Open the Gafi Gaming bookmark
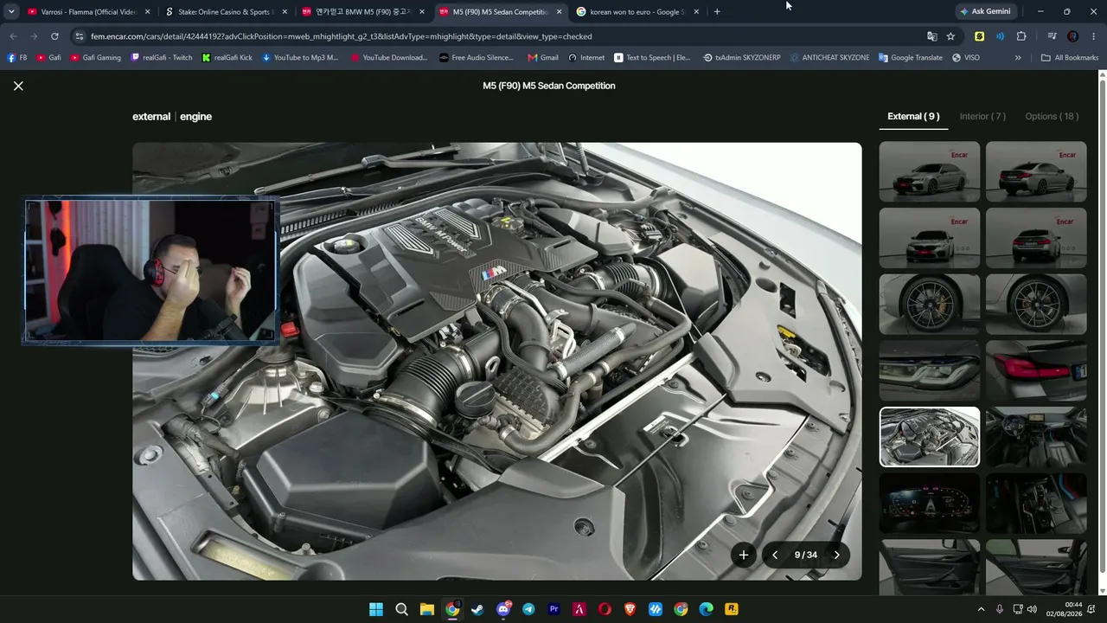Image resolution: width=1107 pixels, height=623 pixels. (96, 58)
